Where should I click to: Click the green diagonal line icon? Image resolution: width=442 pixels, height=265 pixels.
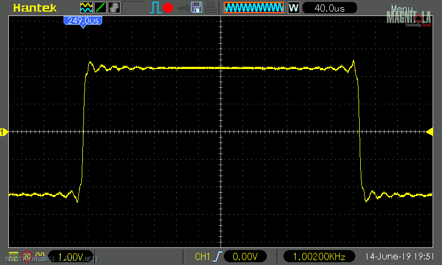click(100, 8)
